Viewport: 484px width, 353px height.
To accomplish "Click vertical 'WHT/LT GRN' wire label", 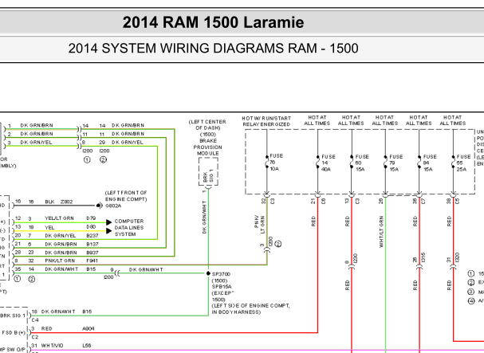I will pyautogui.click(x=381, y=232).
